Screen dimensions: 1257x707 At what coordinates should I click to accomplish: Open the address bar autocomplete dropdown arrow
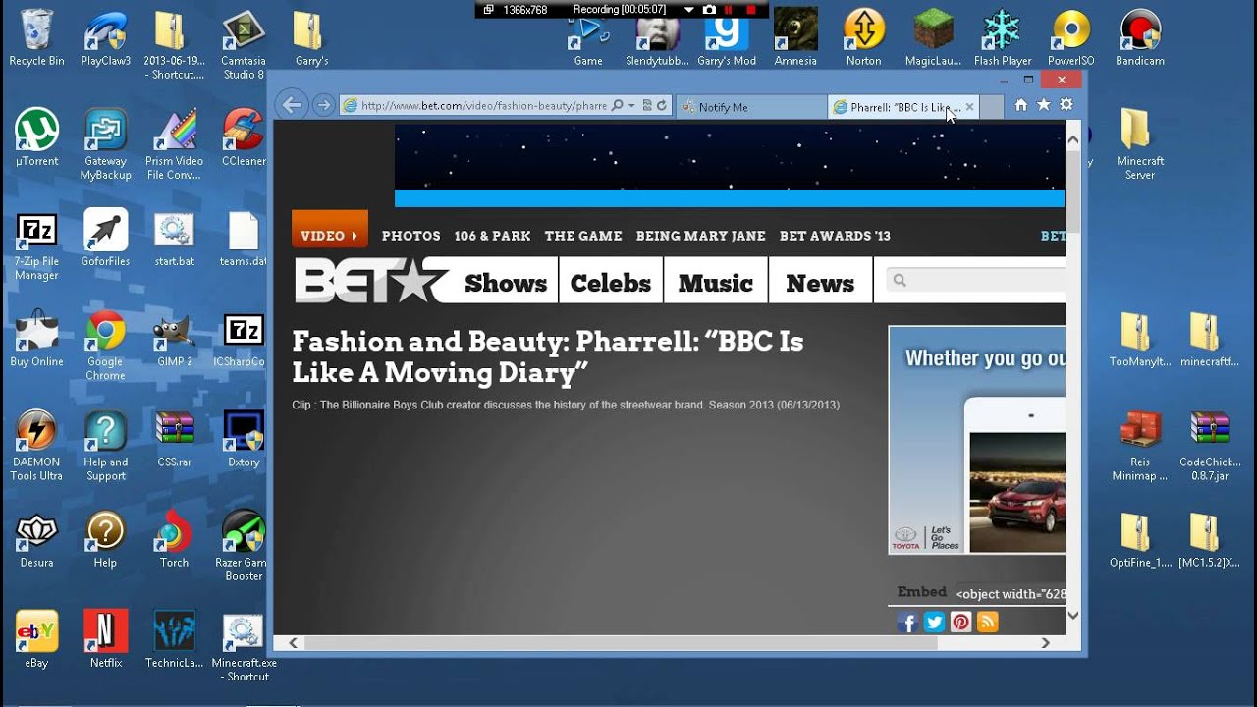[x=631, y=105]
